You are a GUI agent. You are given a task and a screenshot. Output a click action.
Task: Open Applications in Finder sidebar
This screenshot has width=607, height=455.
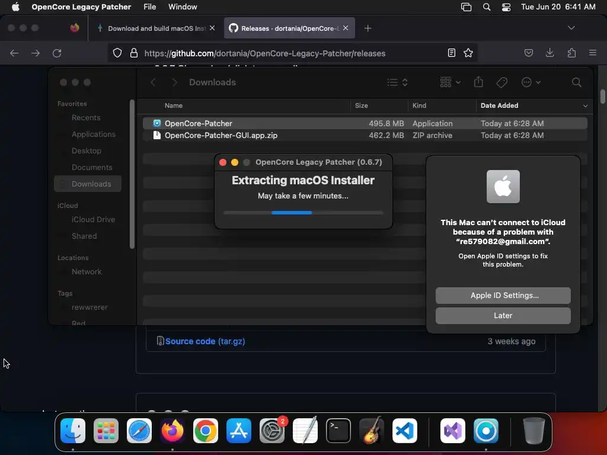(x=93, y=134)
